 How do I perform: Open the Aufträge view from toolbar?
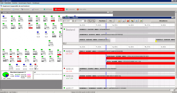[16, 9]
